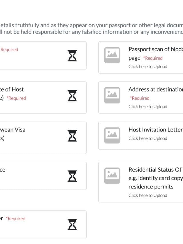This screenshot has width=183, height=244.
Task: Click the image icon next to Residential Status
Action: point(112,176)
